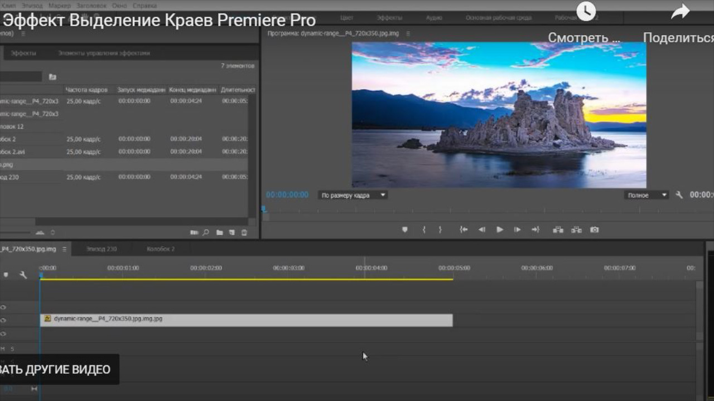Export a frame with the camera icon
714x401 pixels.
pos(595,229)
